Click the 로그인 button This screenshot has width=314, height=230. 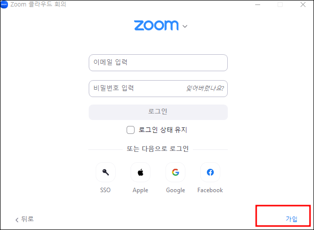pos(158,112)
